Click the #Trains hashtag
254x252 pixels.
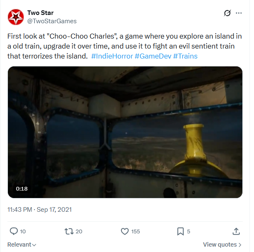[x=185, y=56]
